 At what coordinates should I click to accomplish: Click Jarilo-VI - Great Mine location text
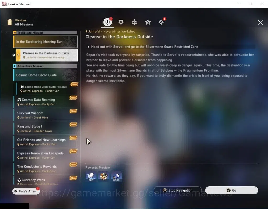(34, 118)
